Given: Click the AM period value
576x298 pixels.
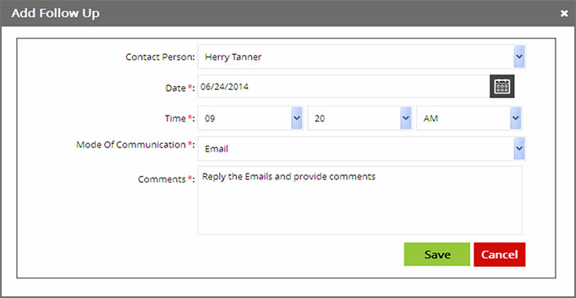Looking at the screenshot, I should pos(431,119).
